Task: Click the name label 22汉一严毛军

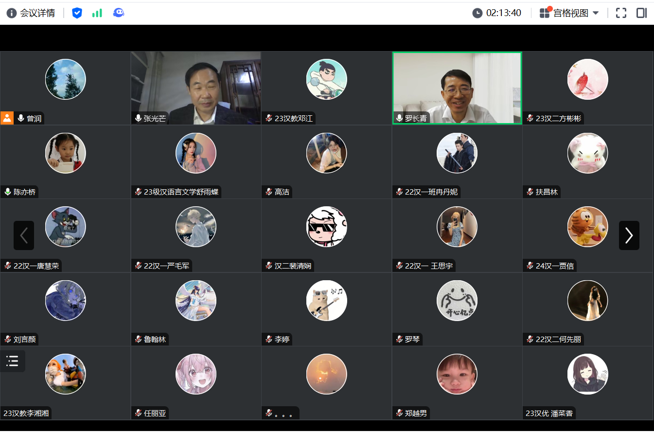Action: pyautogui.click(x=166, y=266)
